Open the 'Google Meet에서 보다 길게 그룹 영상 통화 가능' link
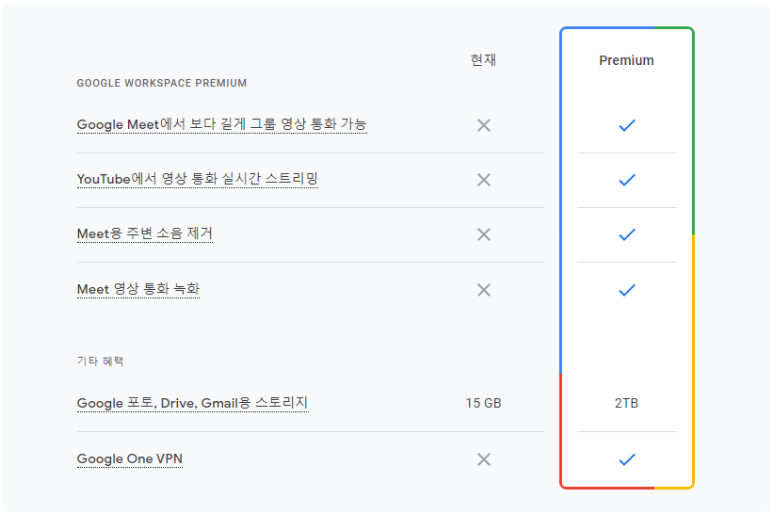This screenshot has height=514, width=773. point(222,124)
